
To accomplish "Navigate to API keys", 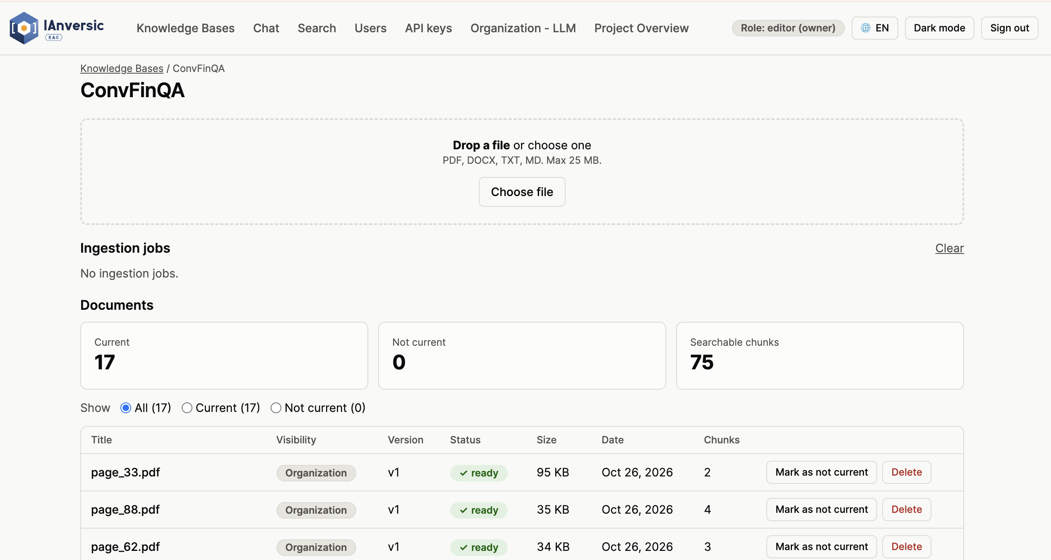I will (428, 28).
